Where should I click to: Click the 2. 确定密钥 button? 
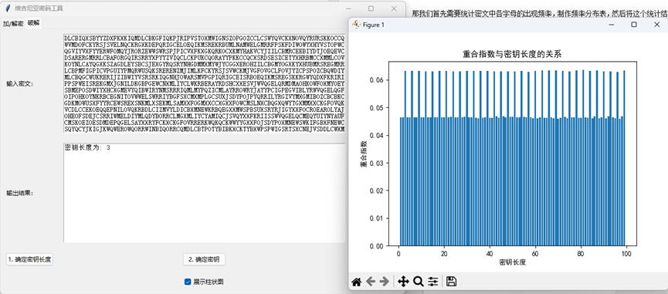(x=204, y=259)
